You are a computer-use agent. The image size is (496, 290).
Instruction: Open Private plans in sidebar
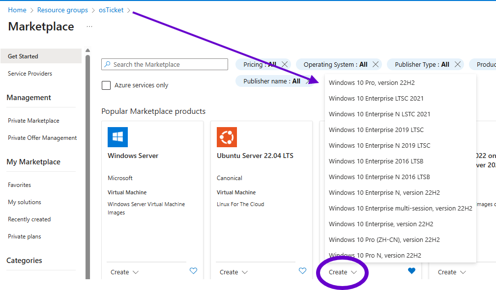[25, 237]
